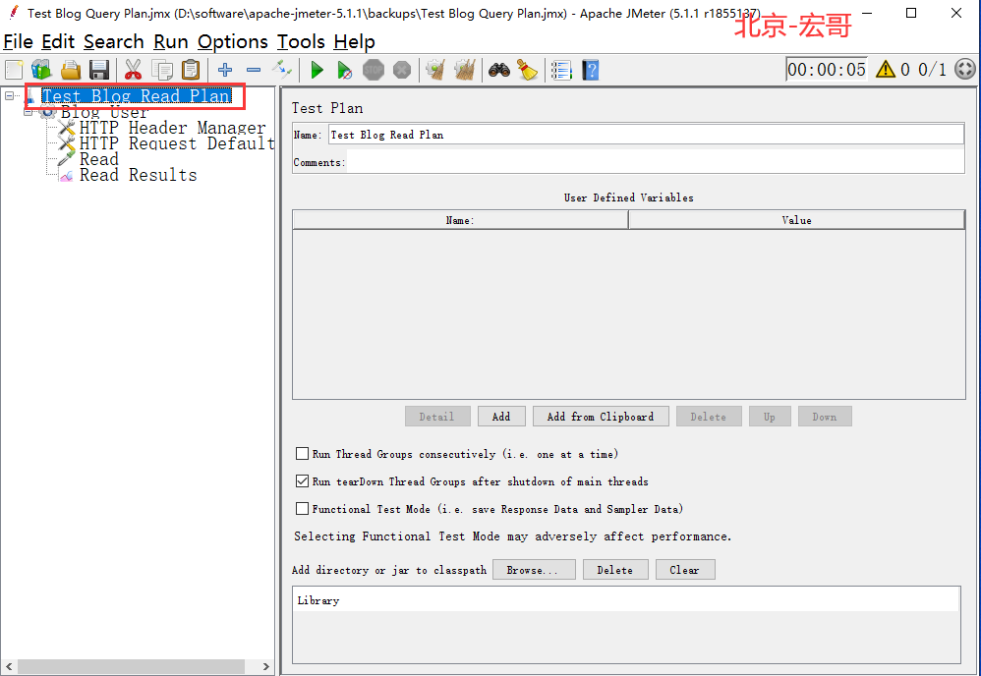Screen dimensions: 981x676
Task: Open the Search menu
Action: coord(114,42)
